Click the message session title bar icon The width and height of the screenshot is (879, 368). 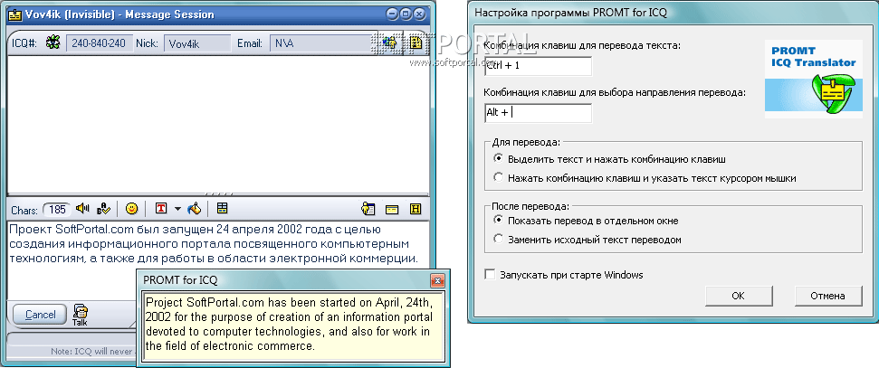[14, 14]
